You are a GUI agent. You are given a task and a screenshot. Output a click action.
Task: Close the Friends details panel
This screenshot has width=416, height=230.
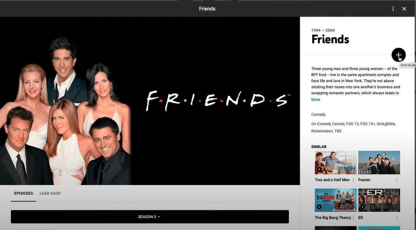404,9
